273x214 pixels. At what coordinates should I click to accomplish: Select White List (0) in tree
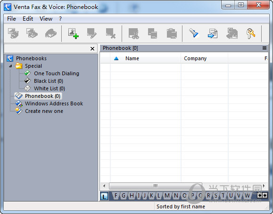tap(50, 88)
